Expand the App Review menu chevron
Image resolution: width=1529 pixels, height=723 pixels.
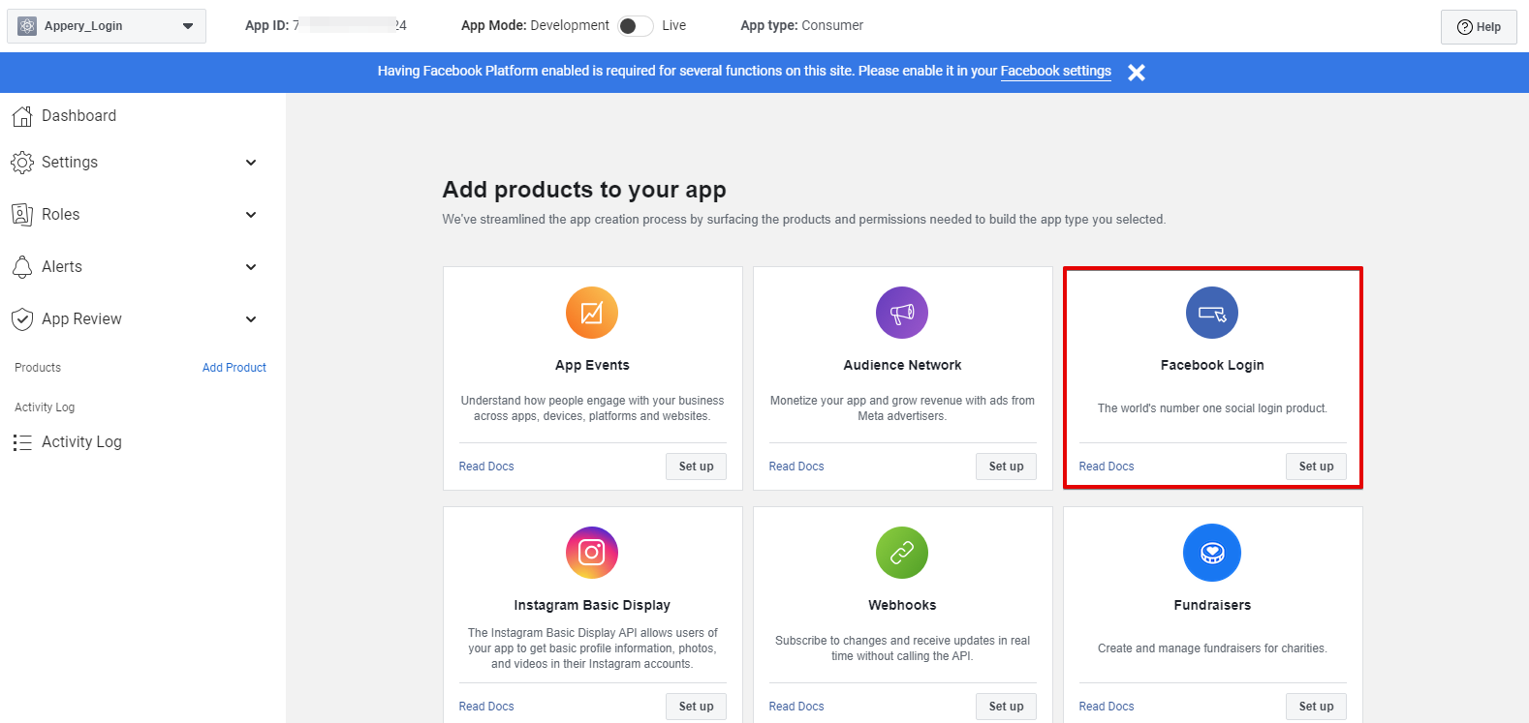pyautogui.click(x=251, y=319)
